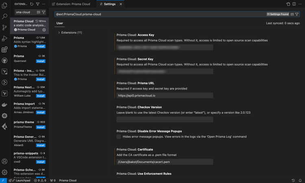Toggle Disable Error Message Popups checkbox

pyautogui.click(x=119, y=137)
